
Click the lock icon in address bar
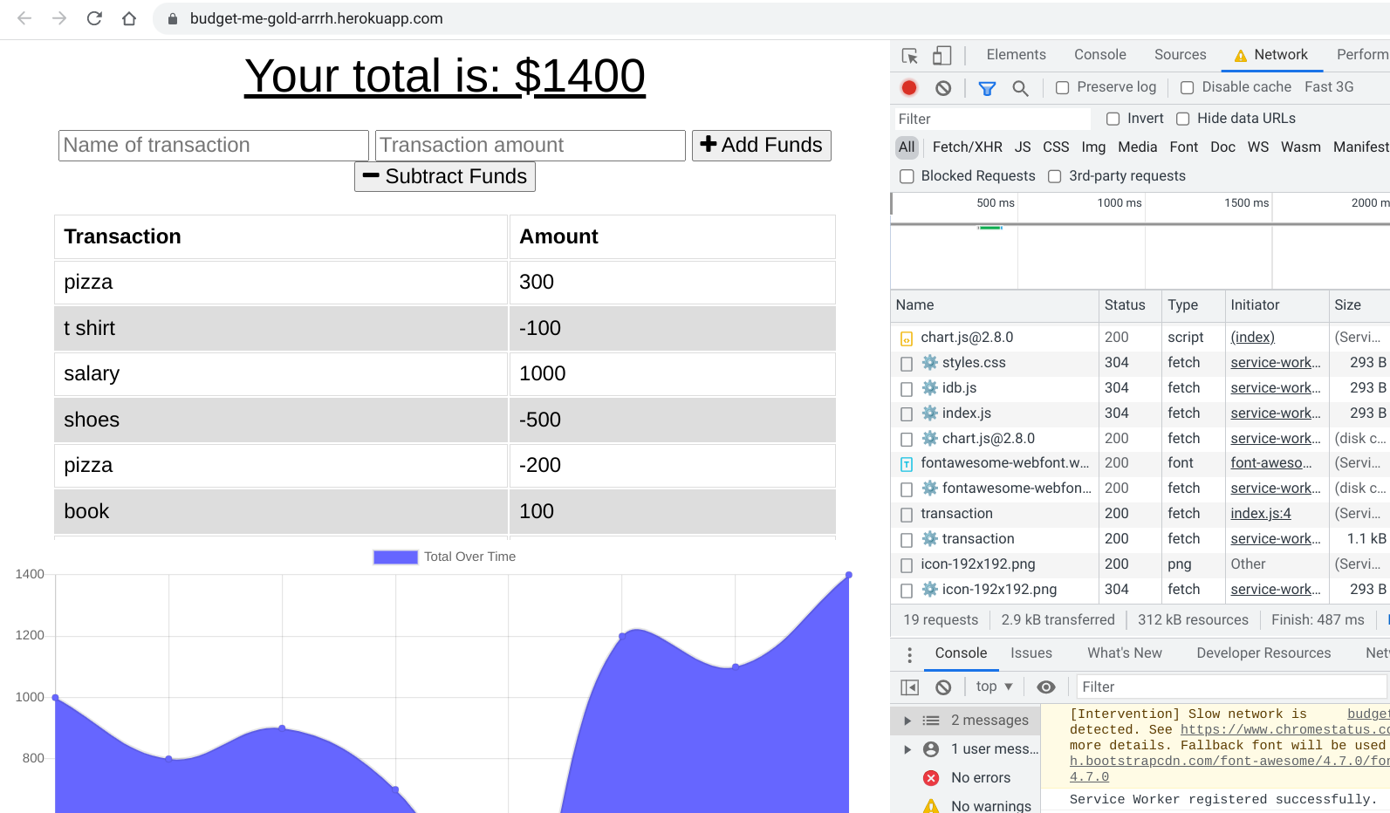point(173,18)
